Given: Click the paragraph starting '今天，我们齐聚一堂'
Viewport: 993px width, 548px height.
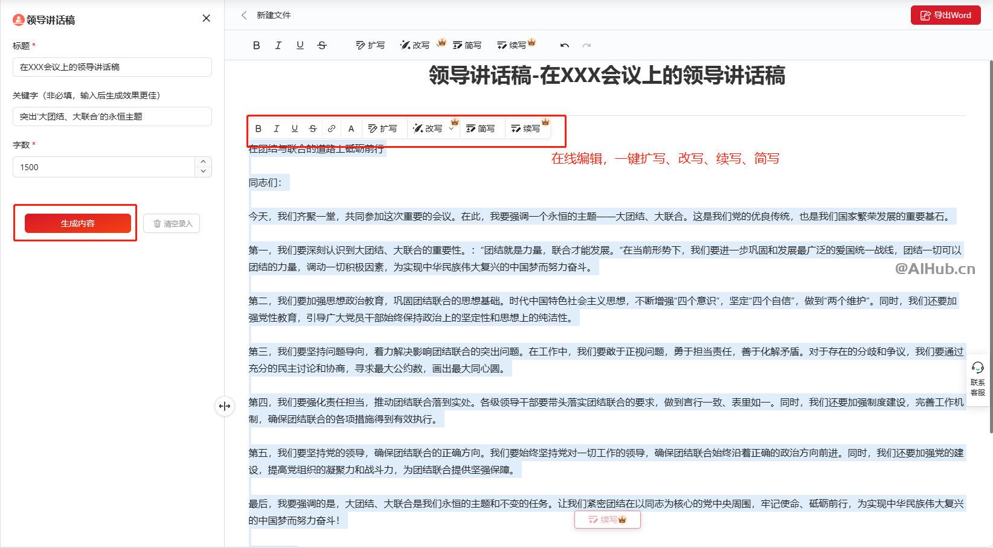Looking at the screenshot, I should pyautogui.click(x=602, y=217).
